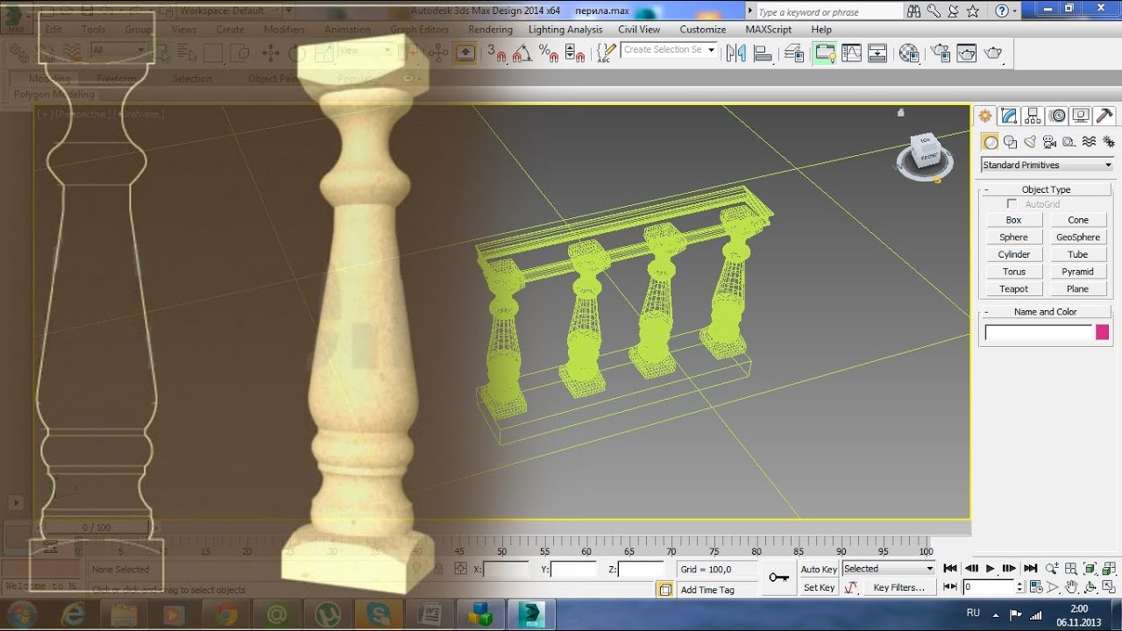The width and height of the screenshot is (1122, 631).
Task: Open Edit Named Selection Sets
Action: click(x=605, y=53)
